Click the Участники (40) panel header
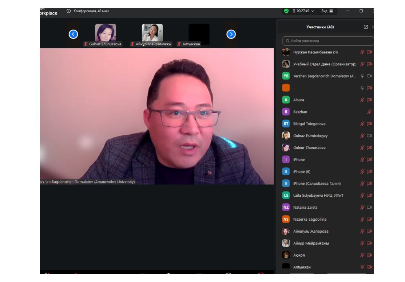405x282 pixels. click(x=320, y=27)
